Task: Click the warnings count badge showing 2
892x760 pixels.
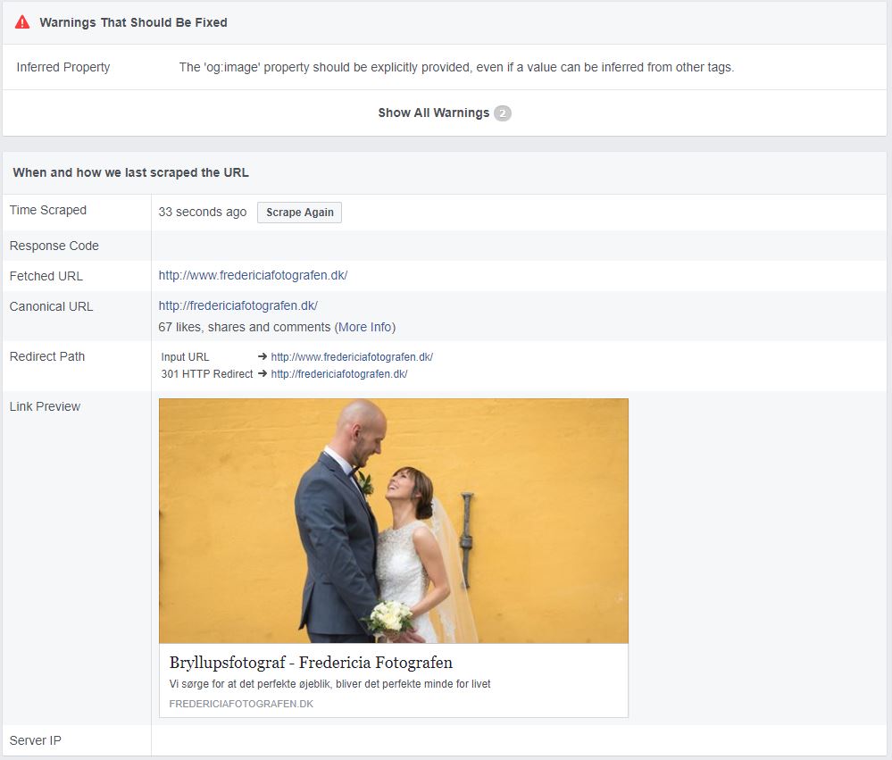Action: 503,113
